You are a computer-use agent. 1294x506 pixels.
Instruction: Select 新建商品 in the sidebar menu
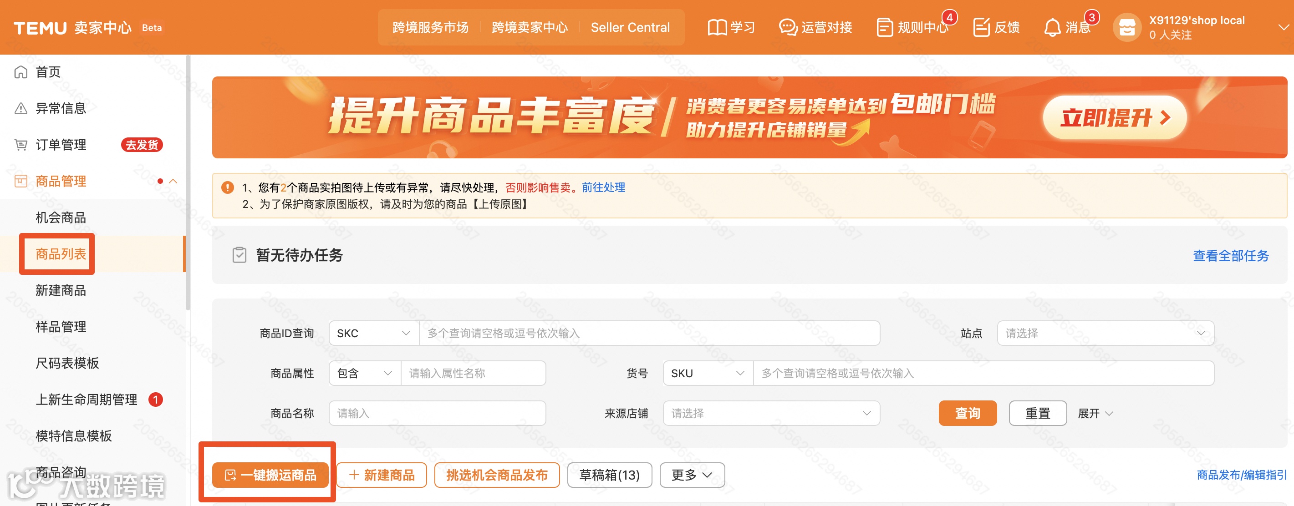click(61, 291)
